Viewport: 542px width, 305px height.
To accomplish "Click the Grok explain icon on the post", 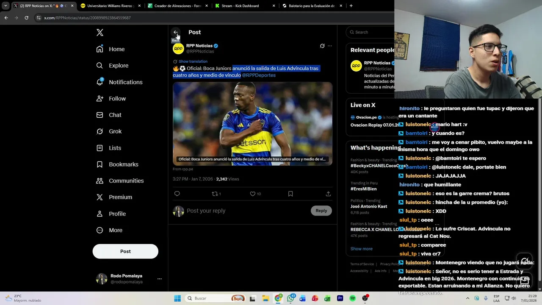I will pos(322,46).
